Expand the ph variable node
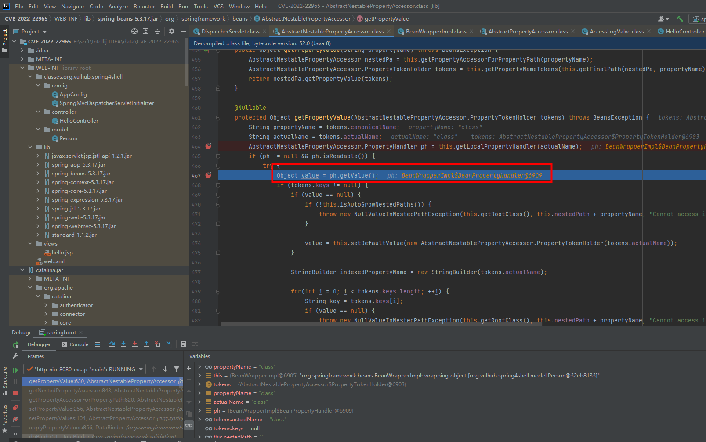This screenshot has height=442, width=706. (x=199, y=411)
